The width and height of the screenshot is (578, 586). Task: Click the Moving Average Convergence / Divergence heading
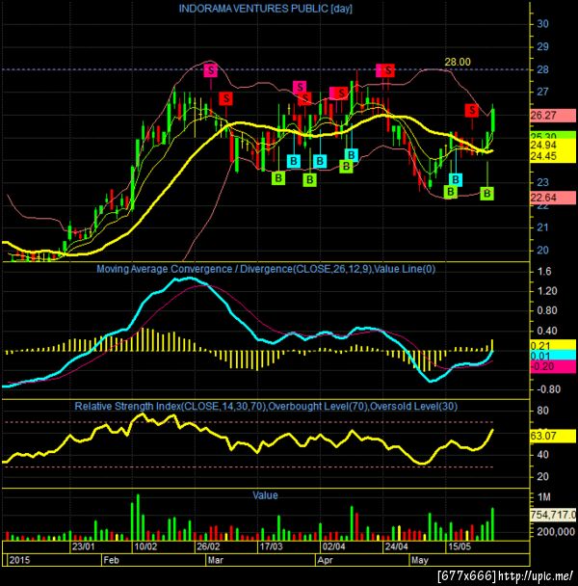(266, 269)
